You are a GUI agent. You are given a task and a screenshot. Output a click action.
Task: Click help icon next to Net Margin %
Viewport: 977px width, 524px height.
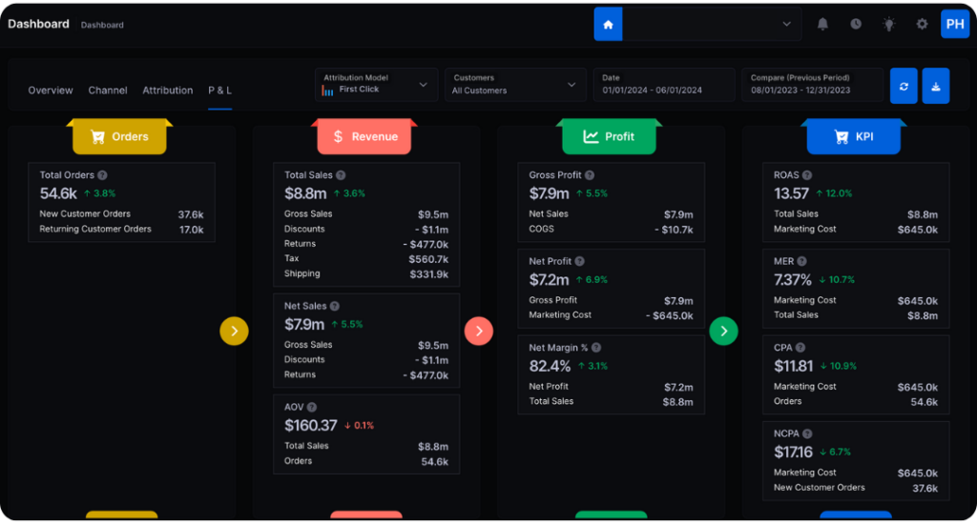(x=596, y=348)
